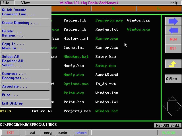Select file Runner.exe
182x136 pixels.
pos(107,39)
